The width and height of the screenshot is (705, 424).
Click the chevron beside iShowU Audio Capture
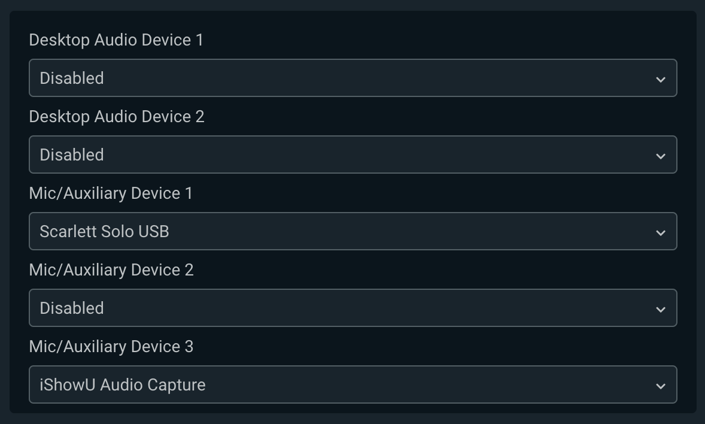click(x=661, y=386)
